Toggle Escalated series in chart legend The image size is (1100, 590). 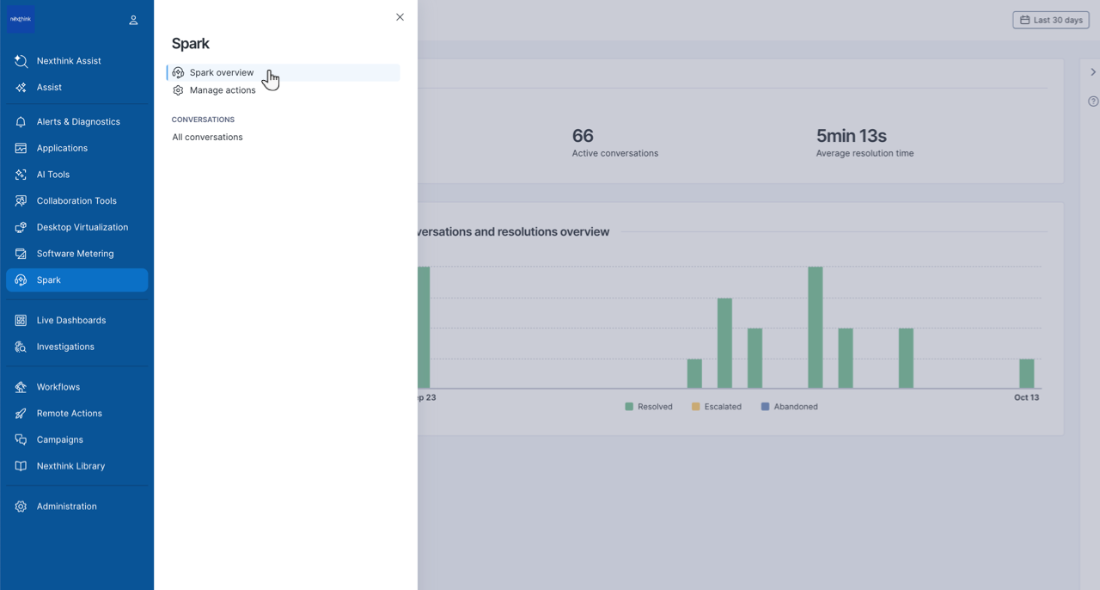(716, 407)
